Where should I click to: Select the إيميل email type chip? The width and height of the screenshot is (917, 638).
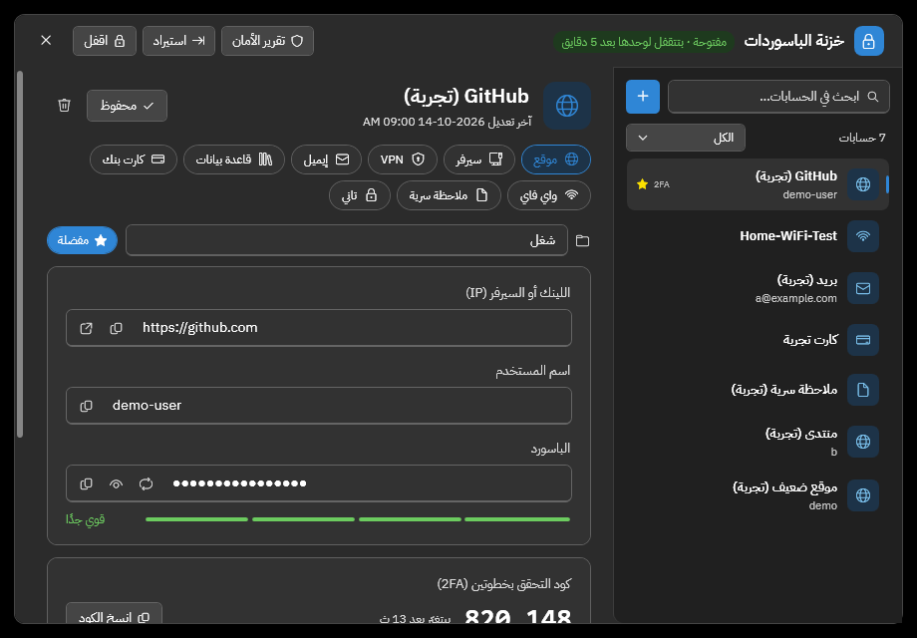coord(326,159)
